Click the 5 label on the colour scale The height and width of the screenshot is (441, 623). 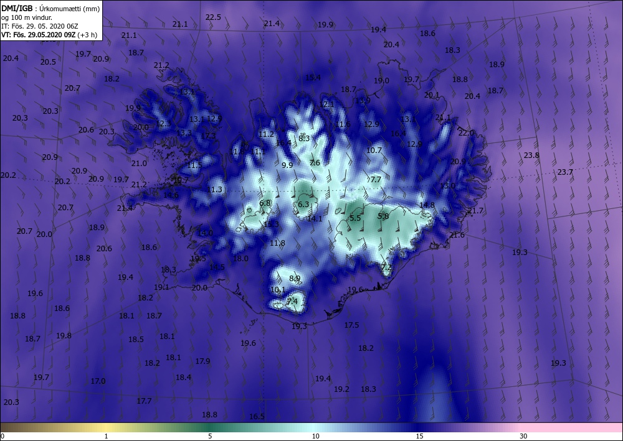pos(210,436)
